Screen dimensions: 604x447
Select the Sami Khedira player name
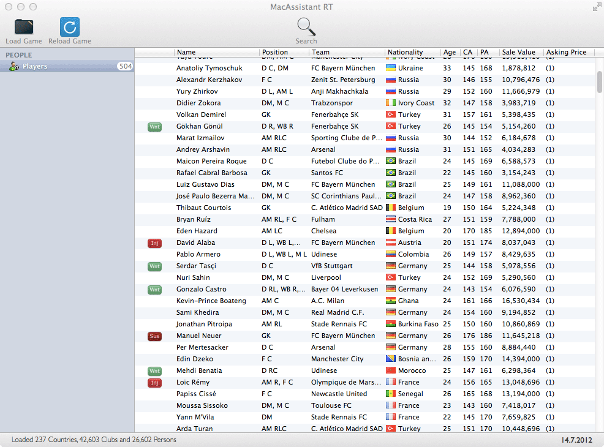pyautogui.click(x=198, y=312)
